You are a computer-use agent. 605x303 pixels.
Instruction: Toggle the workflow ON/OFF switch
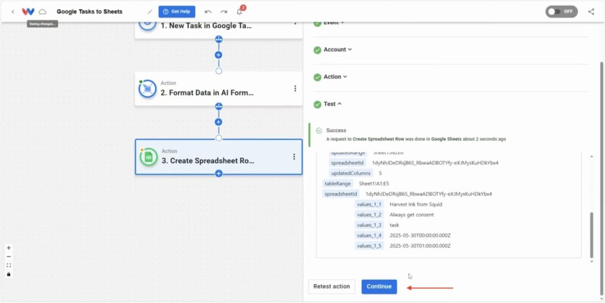[x=561, y=12]
